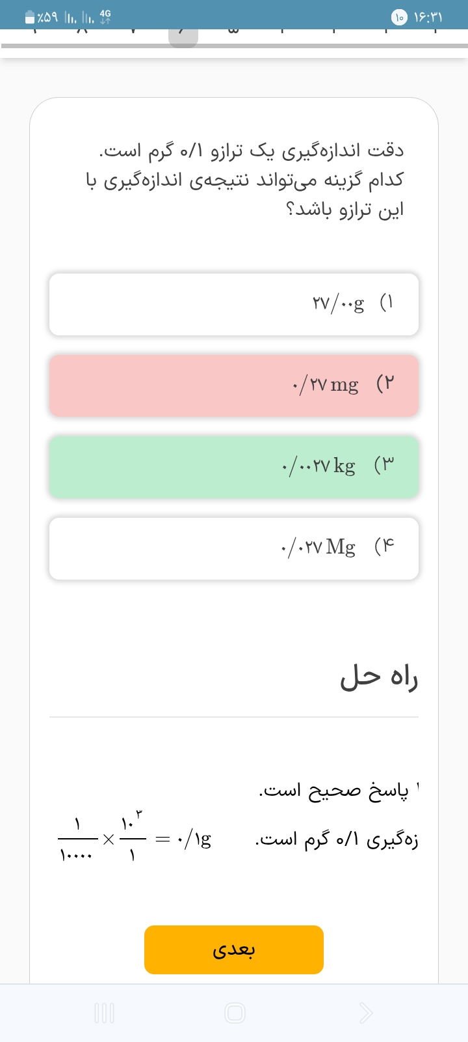Choose option ۴ with answer in Mg
468x1042 pixels.
pyautogui.click(x=234, y=548)
